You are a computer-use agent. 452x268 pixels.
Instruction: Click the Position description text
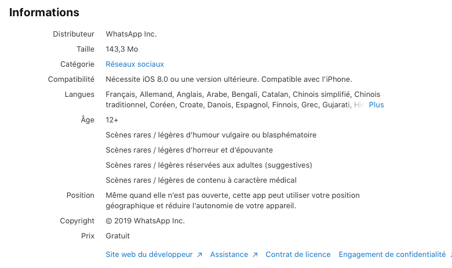(x=232, y=201)
